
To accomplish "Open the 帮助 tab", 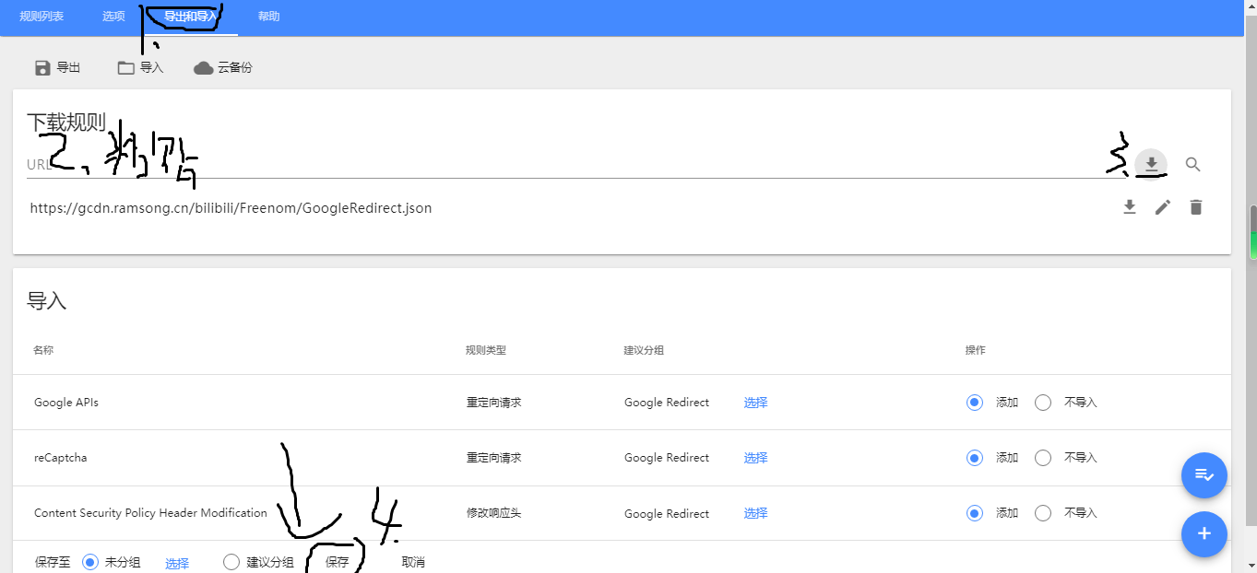I will pyautogui.click(x=268, y=17).
